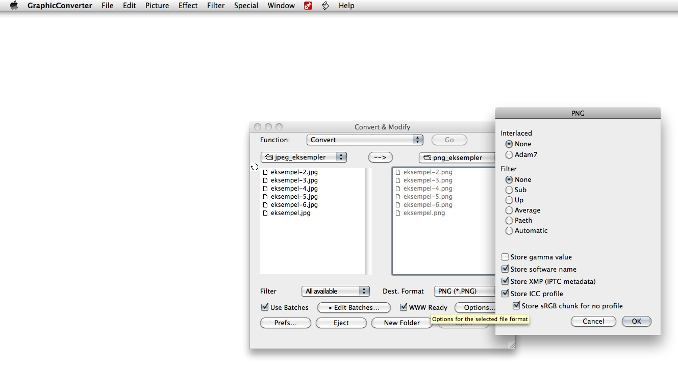Open the File menu
Image resolution: width=678 pixels, height=370 pixels.
click(108, 6)
